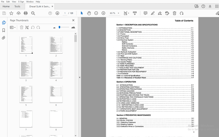Select page 8 thumbnail

[56, 119]
